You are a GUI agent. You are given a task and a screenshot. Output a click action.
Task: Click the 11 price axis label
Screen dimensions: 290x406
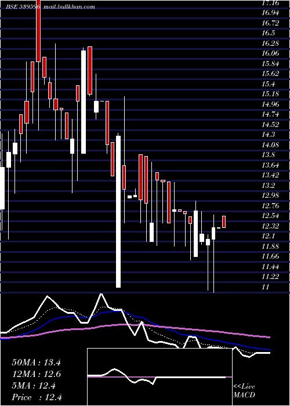[266, 287]
